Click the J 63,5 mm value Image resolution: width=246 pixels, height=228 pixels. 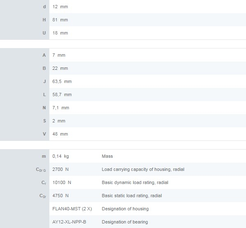pos(62,81)
